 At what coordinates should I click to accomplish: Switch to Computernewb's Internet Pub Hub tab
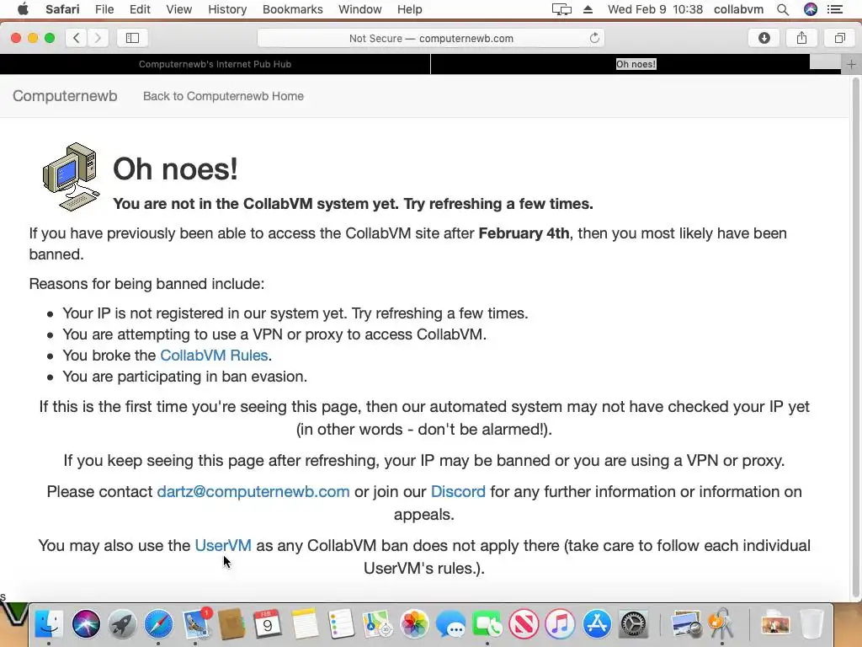point(215,64)
